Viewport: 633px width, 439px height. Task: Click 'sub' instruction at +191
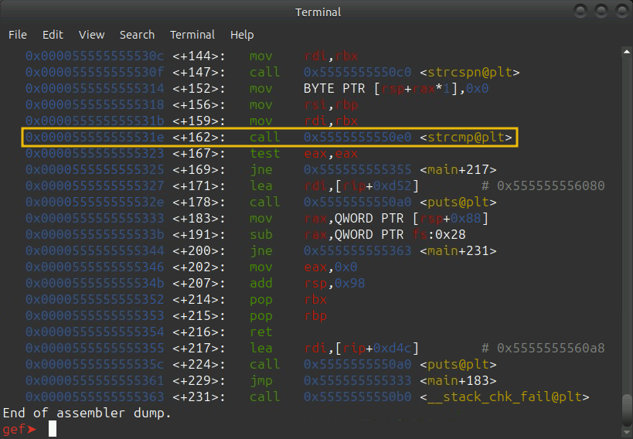(x=261, y=235)
